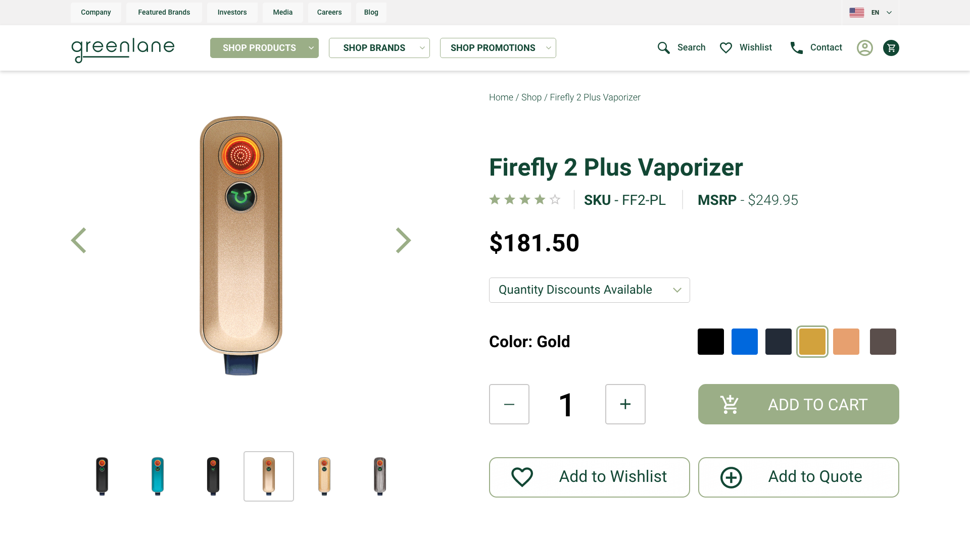Image resolution: width=970 pixels, height=546 pixels.
Task: Open Featured Brands in top bar
Action: 164,13
